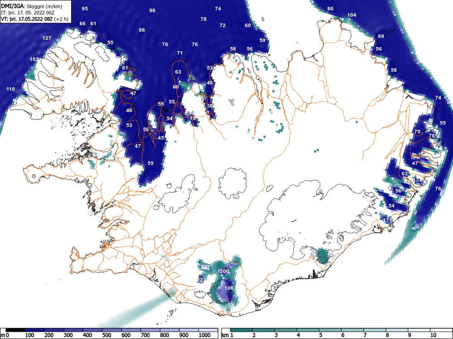453x339 pixels.
Task: Select the km legend label 10
Action: [x=434, y=335]
